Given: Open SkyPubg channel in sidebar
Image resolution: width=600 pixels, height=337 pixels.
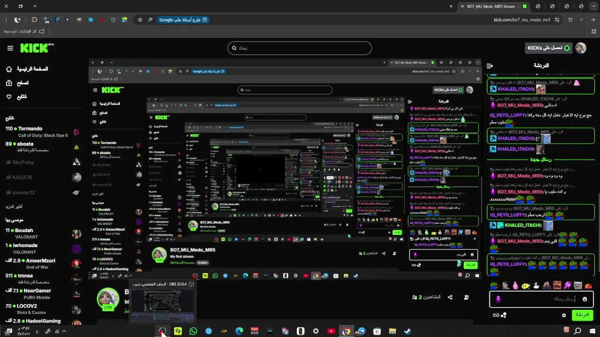Looking at the screenshot, I should [x=42, y=162].
